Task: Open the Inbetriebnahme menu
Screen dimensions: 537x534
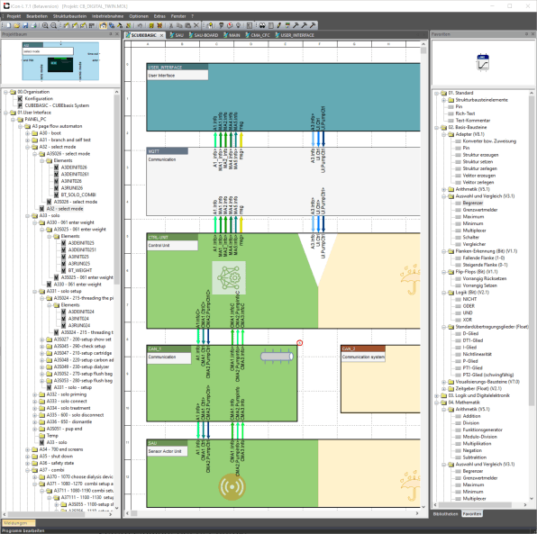Action: tap(107, 16)
